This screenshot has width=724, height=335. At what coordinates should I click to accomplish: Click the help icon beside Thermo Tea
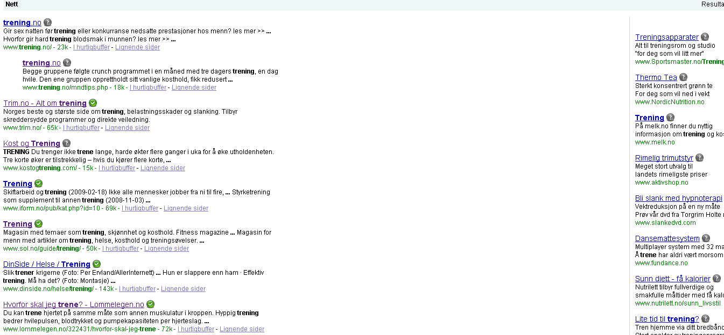tap(683, 76)
